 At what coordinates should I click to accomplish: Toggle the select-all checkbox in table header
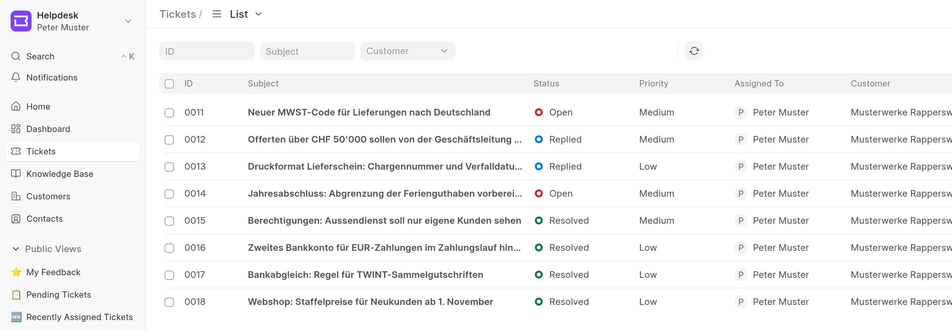click(169, 84)
